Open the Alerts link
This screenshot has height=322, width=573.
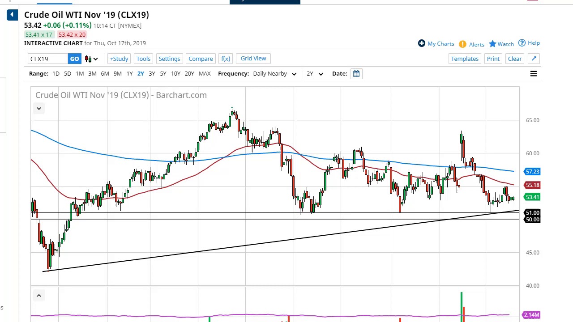click(477, 45)
